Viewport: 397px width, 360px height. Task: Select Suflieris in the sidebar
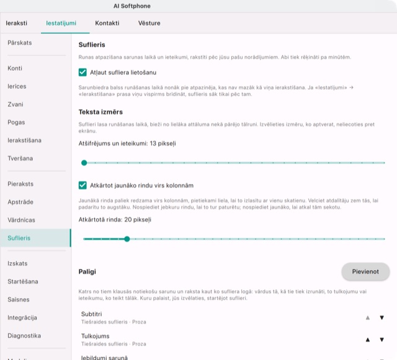pos(36,238)
